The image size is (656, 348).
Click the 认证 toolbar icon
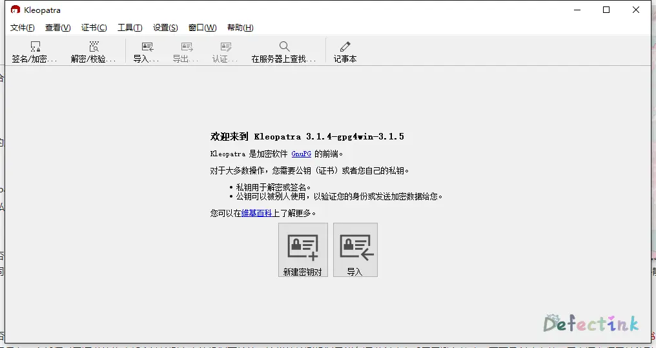(x=225, y=52)
